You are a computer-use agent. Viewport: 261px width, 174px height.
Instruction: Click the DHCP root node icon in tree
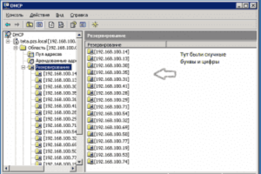[8, 34]
